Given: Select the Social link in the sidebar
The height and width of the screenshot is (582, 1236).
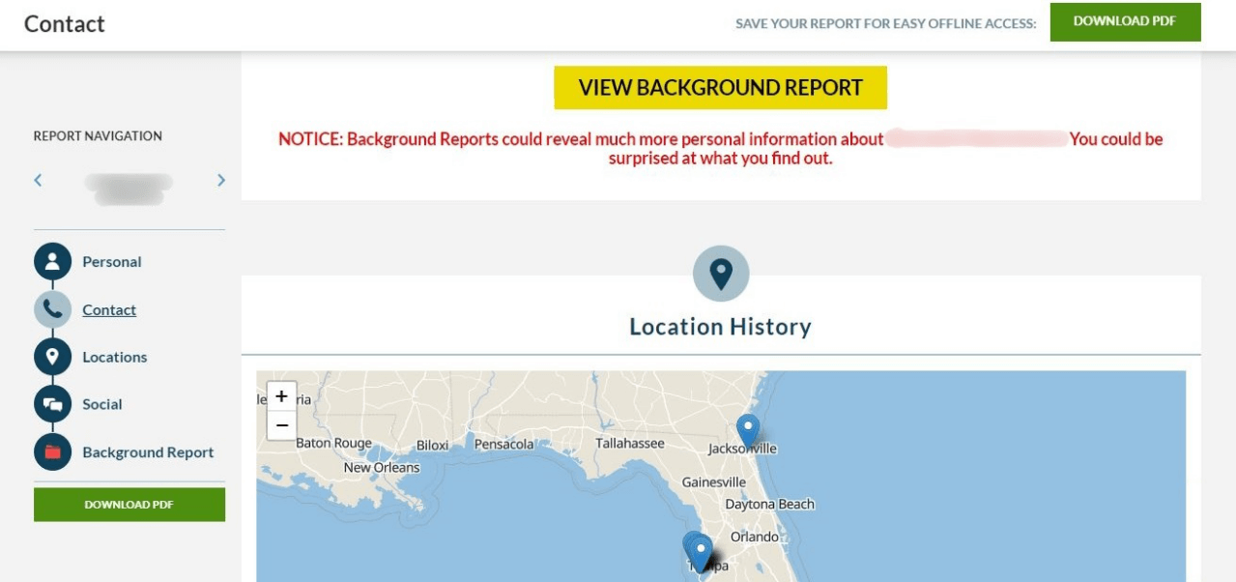Looking at the screenshot, I should [x=101, y=404].
